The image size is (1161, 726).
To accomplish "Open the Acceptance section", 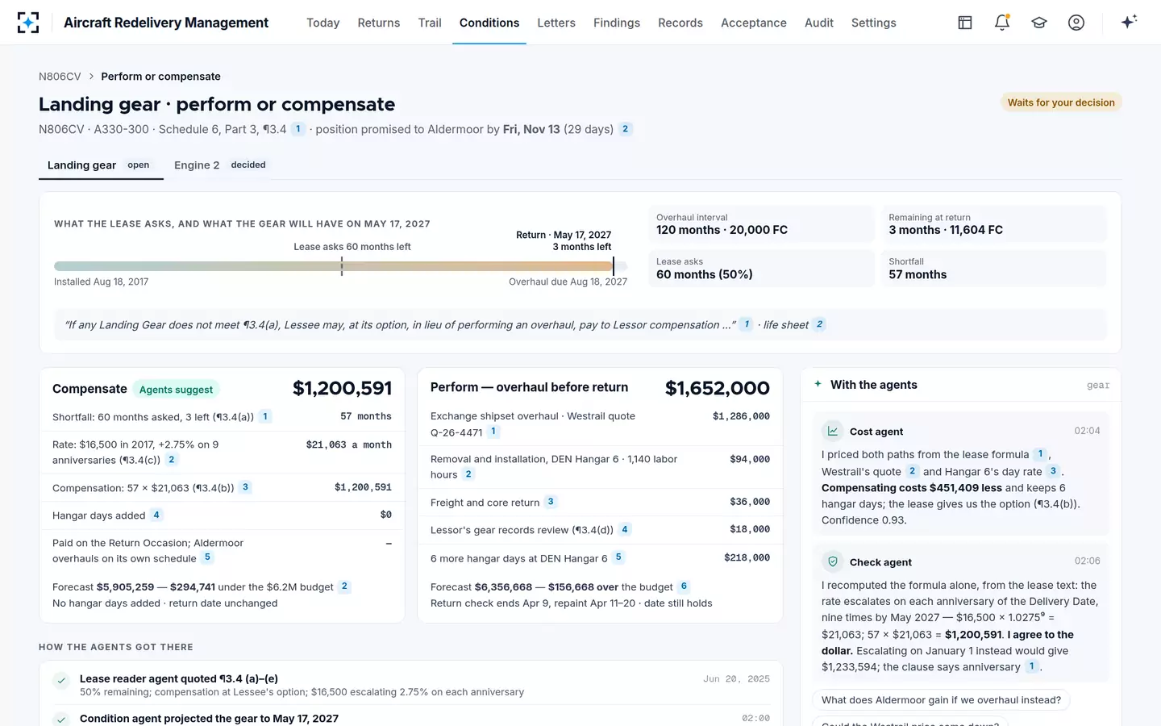I will pyautogui.click(x=754, y=23).
